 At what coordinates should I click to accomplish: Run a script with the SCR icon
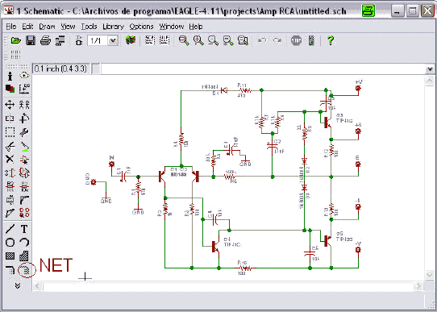click(x=150, y=40)
